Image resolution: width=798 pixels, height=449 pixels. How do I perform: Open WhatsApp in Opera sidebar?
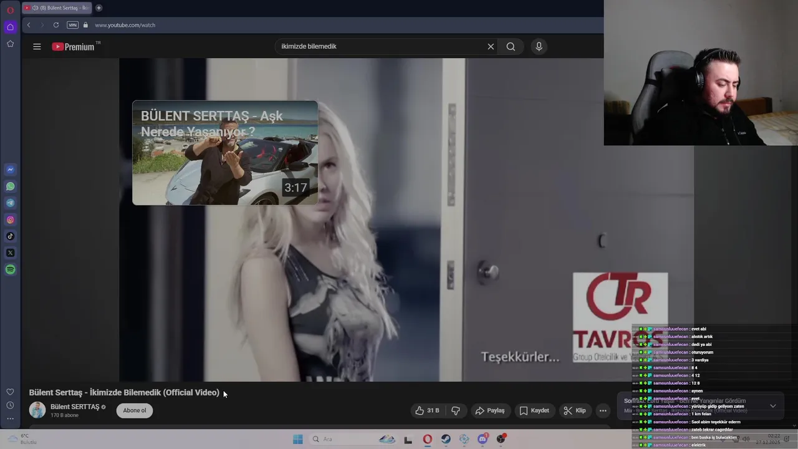click(10, 186)
